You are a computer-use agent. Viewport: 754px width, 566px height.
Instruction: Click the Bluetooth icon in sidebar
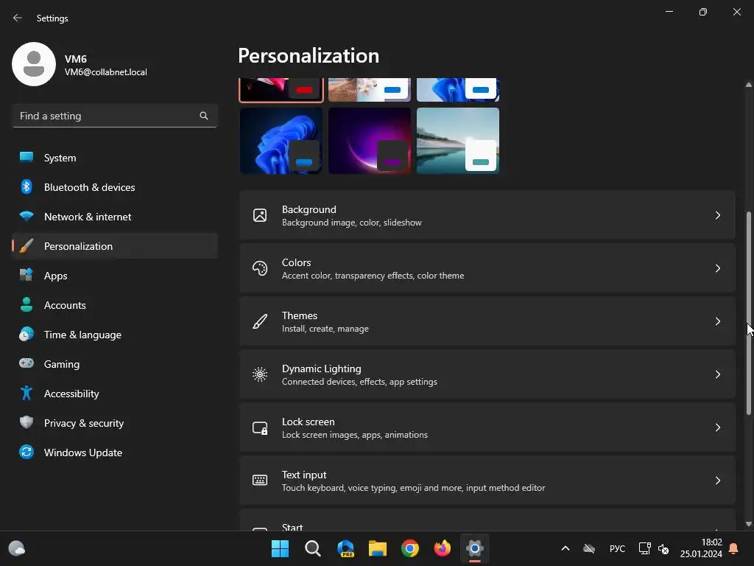tap(27, 186)
